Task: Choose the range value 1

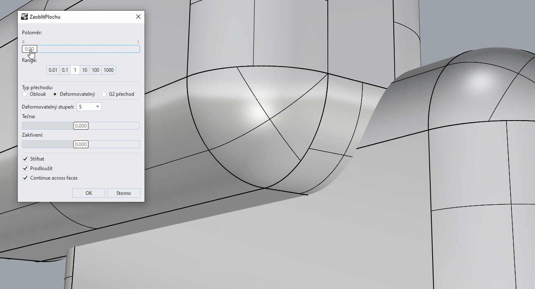Action: (75, 70)
